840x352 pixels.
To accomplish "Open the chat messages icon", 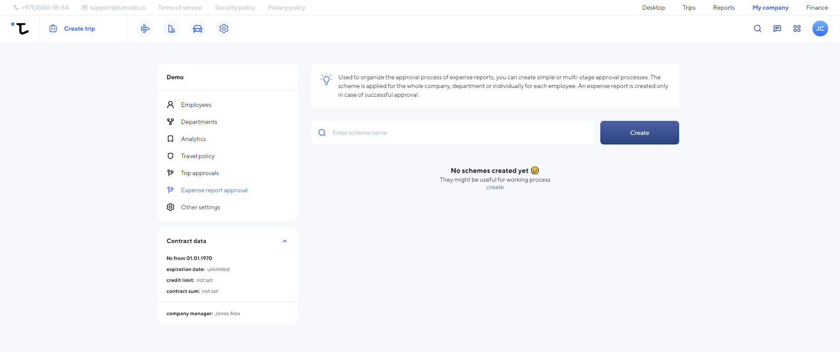I will pyautogui.click(x=777, y=28).
